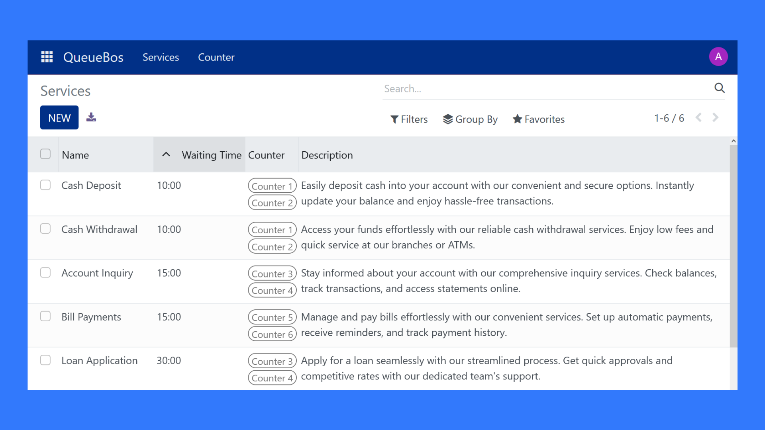Click the search magnifier icon
This screenshot has height=430, width=765.
click(719, 88)
